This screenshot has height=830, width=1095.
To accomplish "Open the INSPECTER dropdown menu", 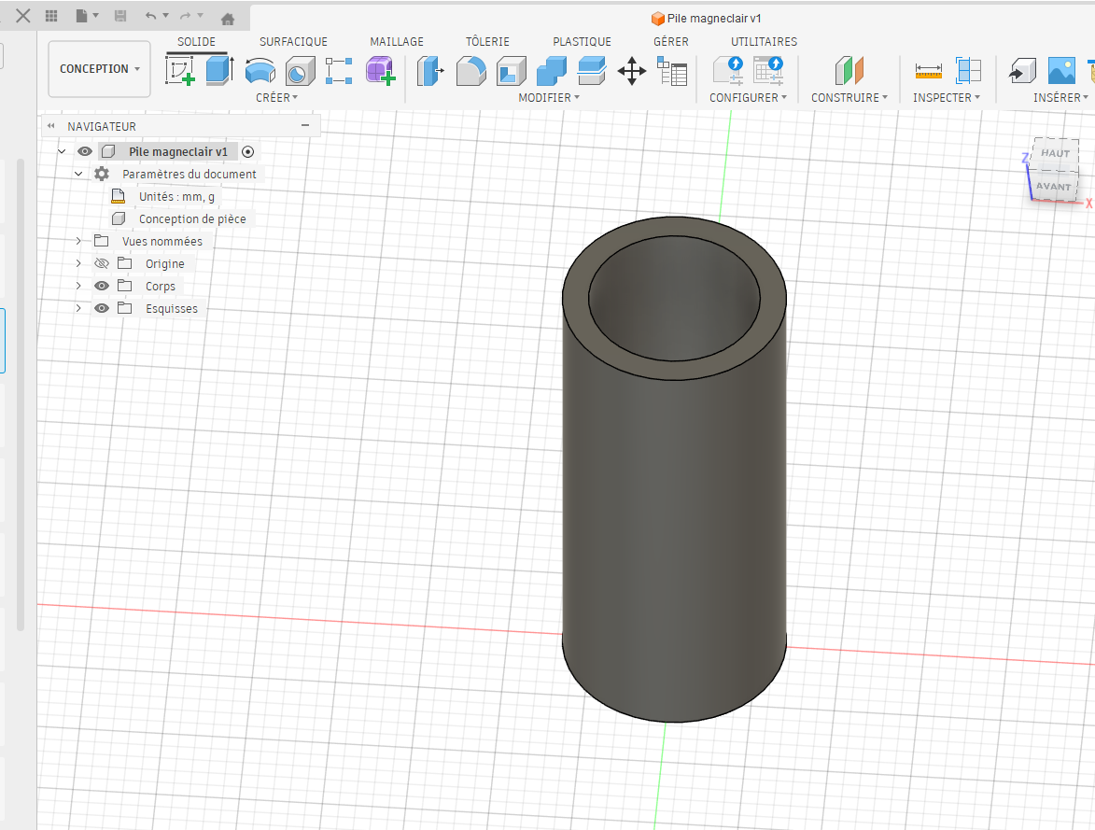I will [x=947, y=98].
